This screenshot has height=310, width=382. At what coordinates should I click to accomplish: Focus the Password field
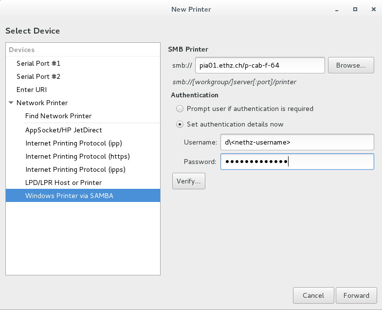297,162
